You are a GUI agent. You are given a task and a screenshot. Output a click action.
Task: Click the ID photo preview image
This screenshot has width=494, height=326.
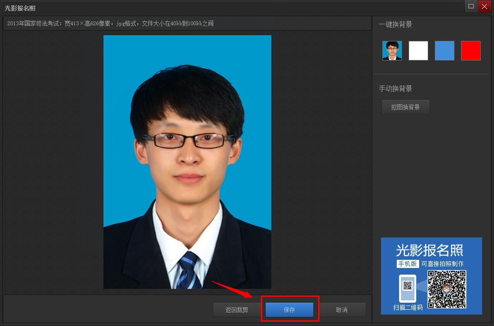187,162
